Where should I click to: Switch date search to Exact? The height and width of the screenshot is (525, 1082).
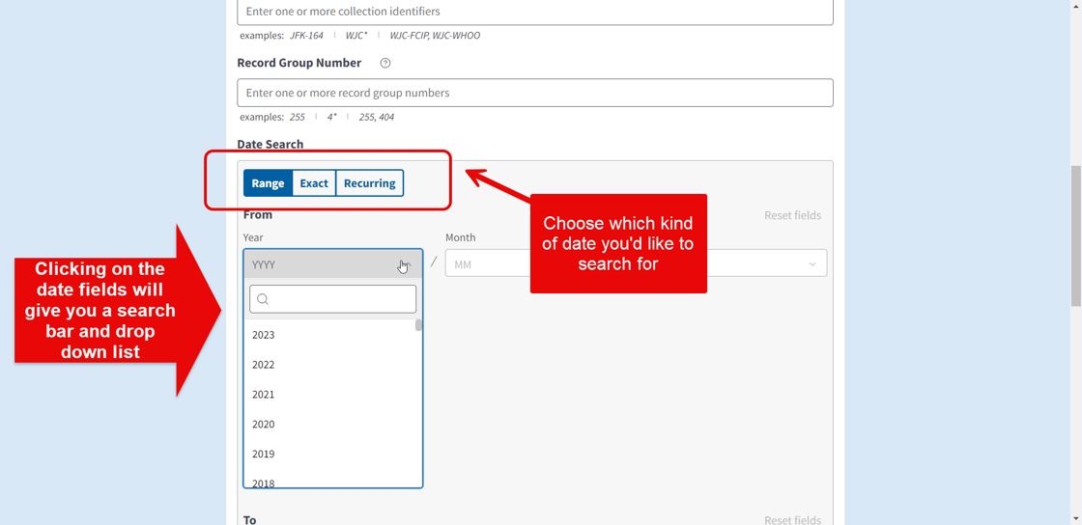314,183
